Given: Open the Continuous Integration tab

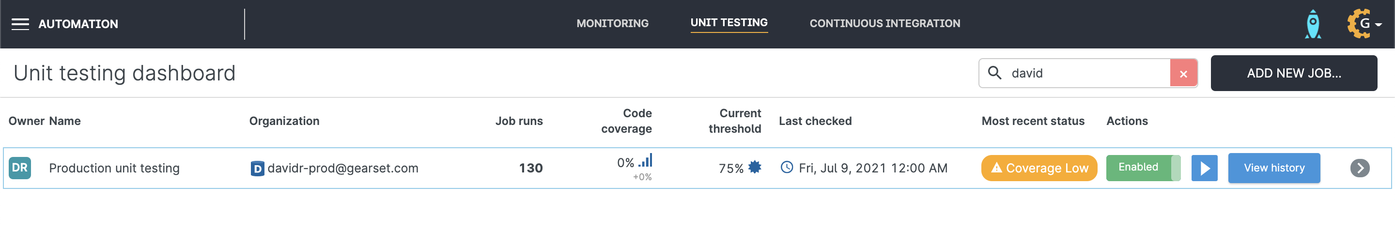Looking at the screenshot, I should pyautogui.click(x=884, y=24).
